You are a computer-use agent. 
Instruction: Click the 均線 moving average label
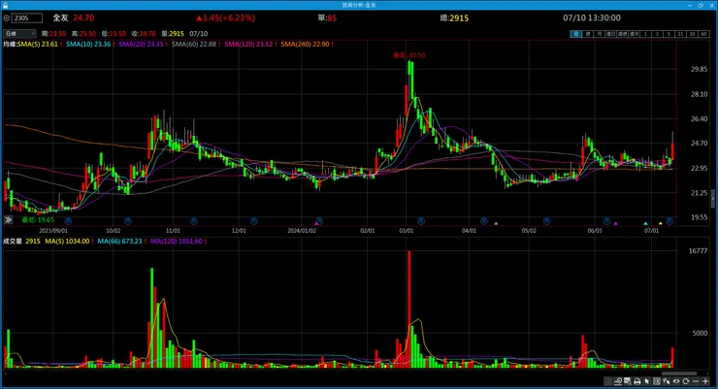coord(10,45)
